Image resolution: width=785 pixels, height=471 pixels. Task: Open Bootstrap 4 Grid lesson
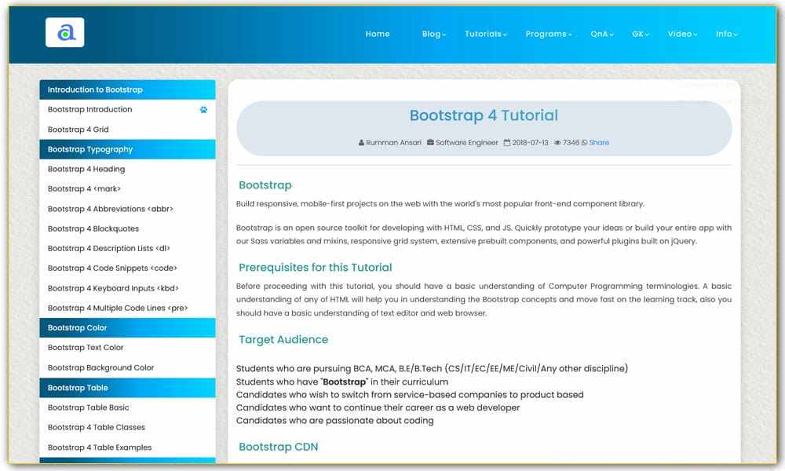[128, 130]
